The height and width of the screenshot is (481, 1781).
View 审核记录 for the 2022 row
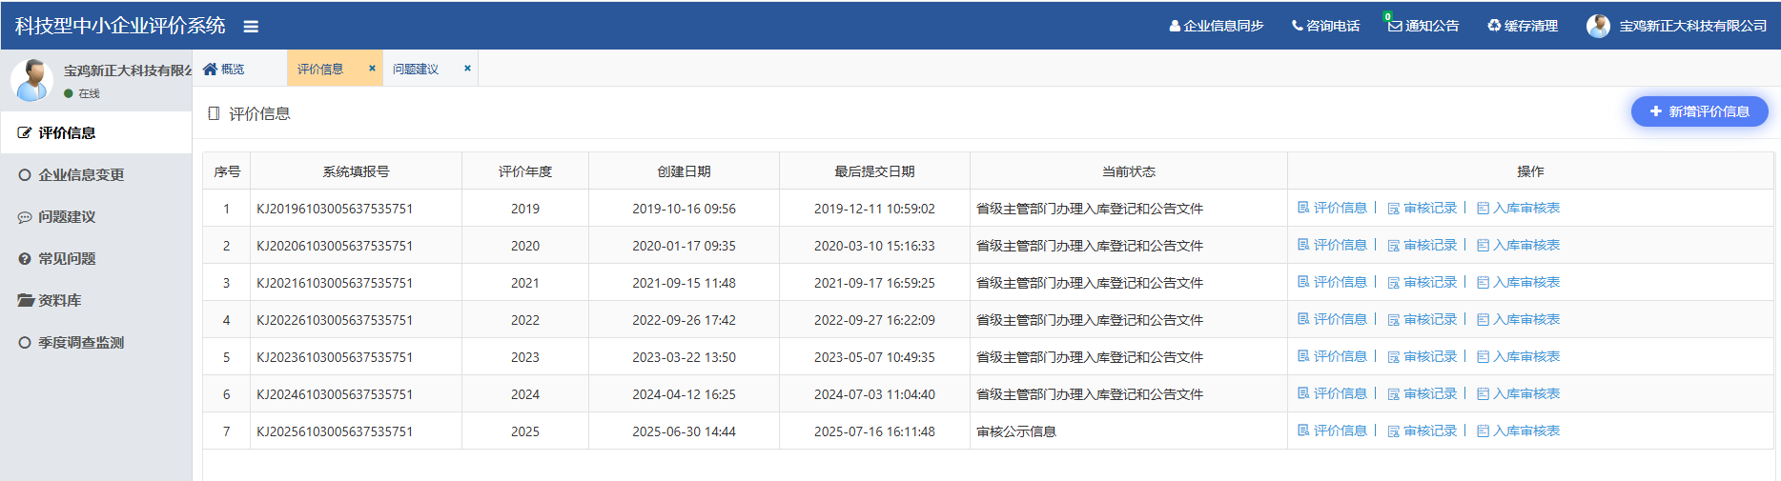coord(1423,319)
